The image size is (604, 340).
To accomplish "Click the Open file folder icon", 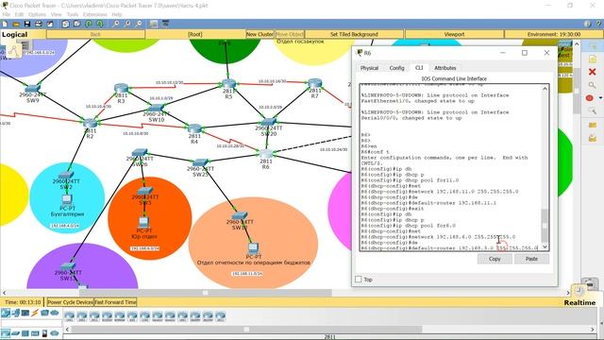I will pos(16,24).
